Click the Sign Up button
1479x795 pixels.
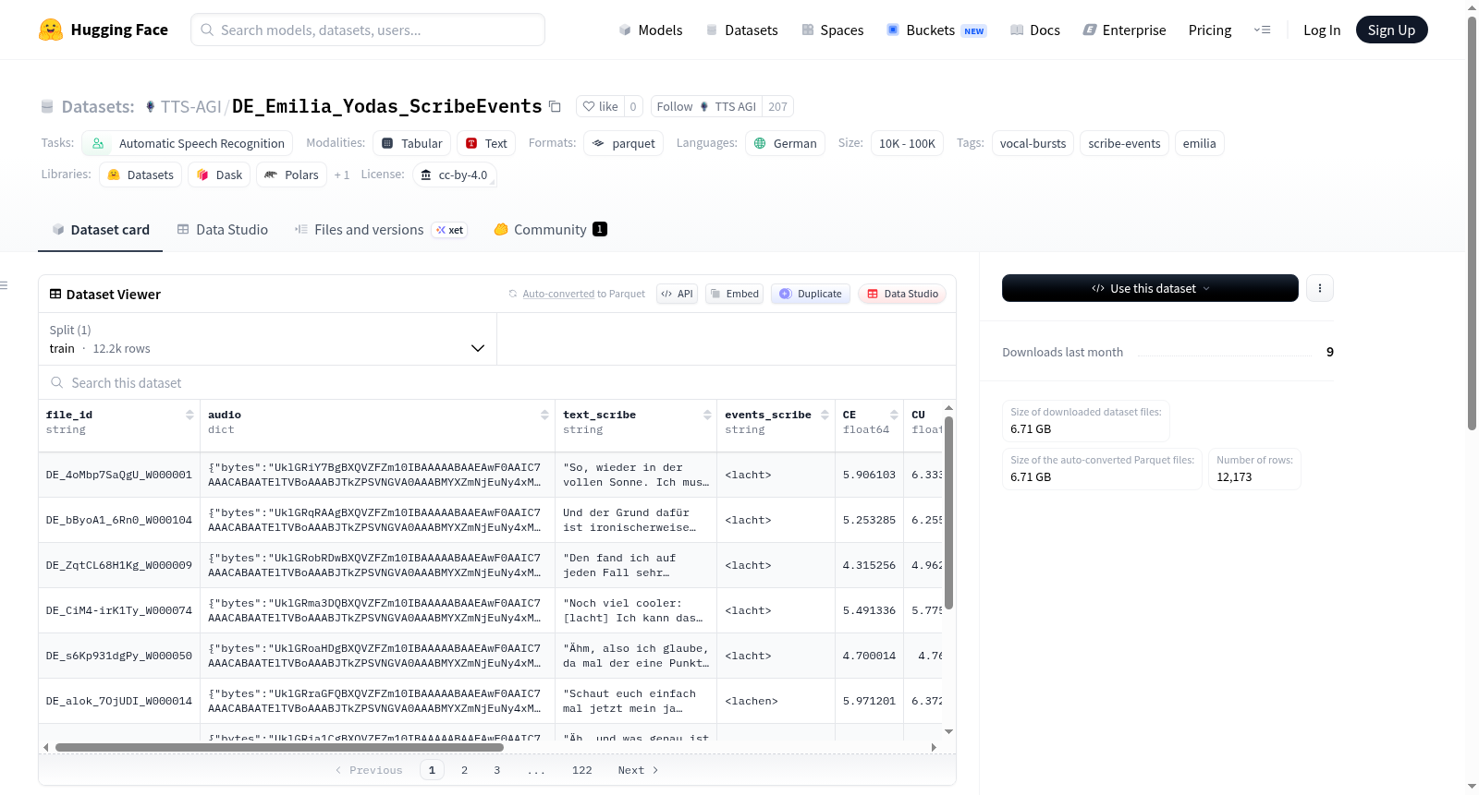[x=1391, y=30]
